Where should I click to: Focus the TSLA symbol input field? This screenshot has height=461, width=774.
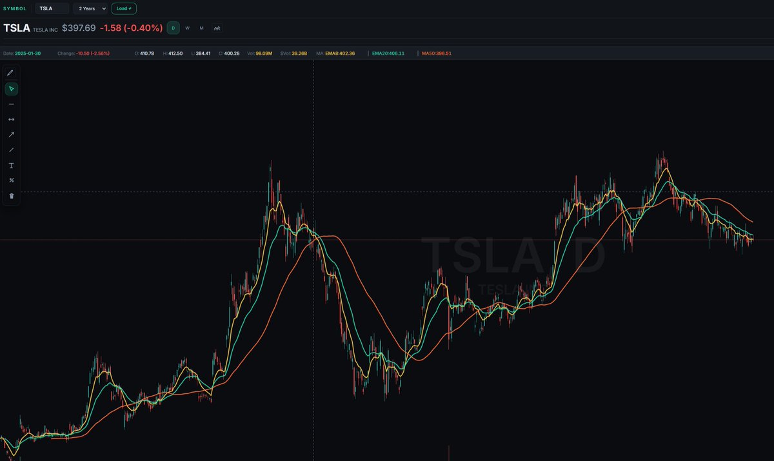(x=52, y=8)
